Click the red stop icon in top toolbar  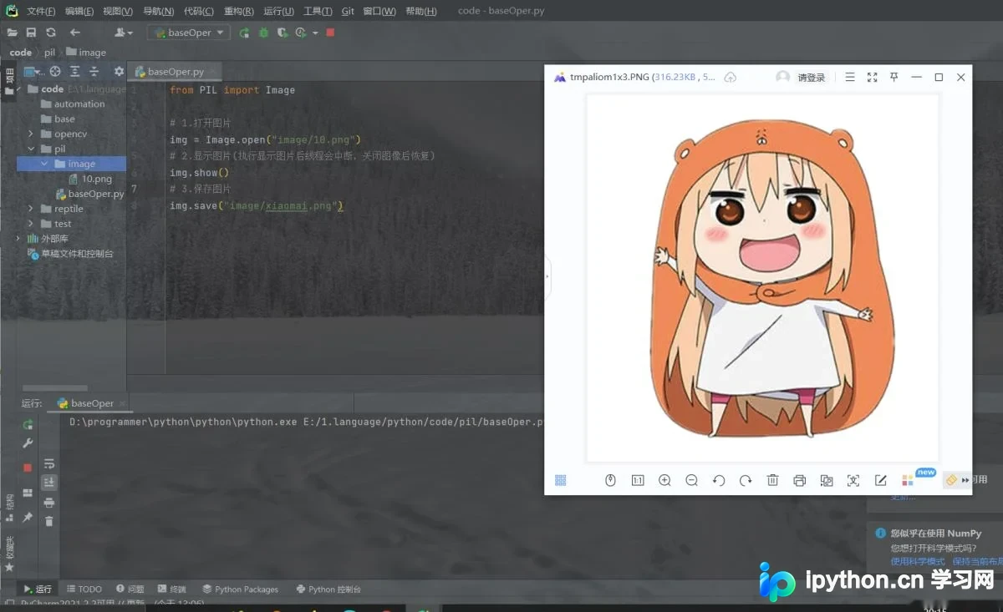pyautogui.click(x=330, y=33)
